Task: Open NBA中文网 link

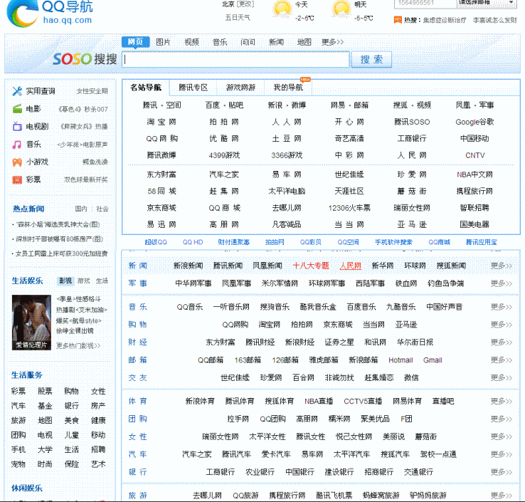Action: click(474, 174)
